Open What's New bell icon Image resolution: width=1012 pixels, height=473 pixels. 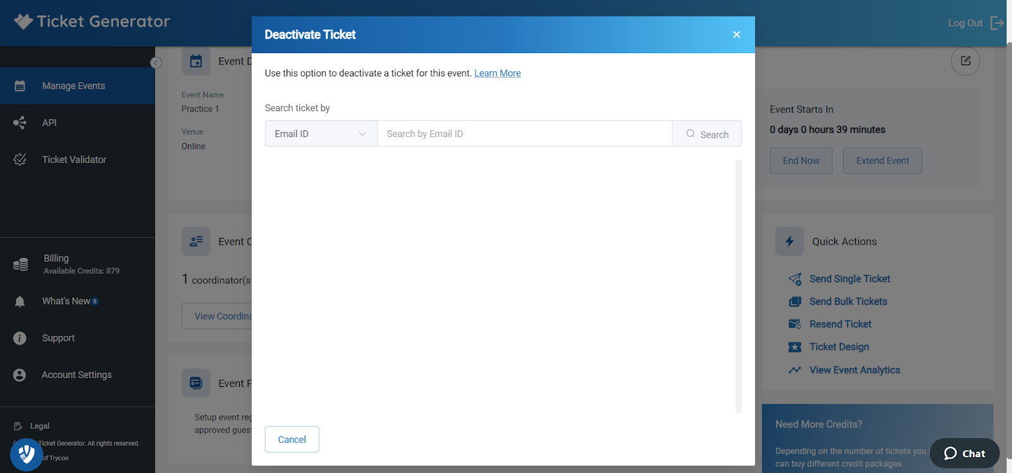[20, 302]
